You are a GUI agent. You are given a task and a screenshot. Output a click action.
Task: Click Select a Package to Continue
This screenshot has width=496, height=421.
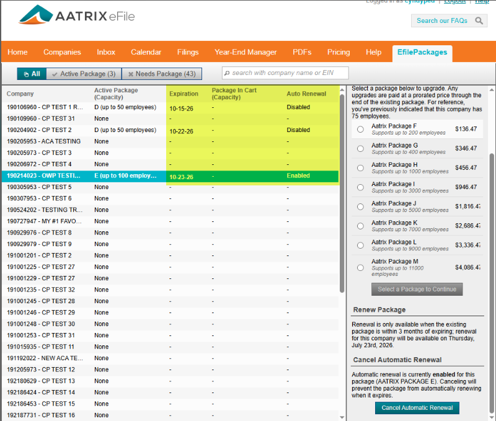pyautogui.click(x=417, y=289)
